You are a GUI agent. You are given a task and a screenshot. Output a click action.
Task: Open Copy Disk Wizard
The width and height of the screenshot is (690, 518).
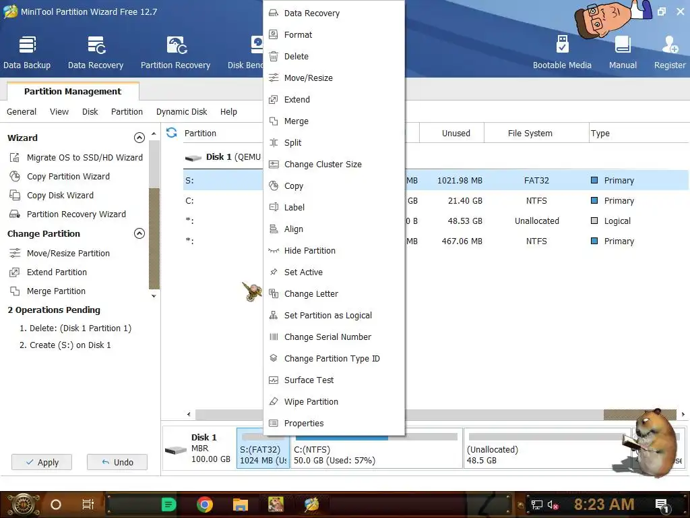(x=51, y=195)
